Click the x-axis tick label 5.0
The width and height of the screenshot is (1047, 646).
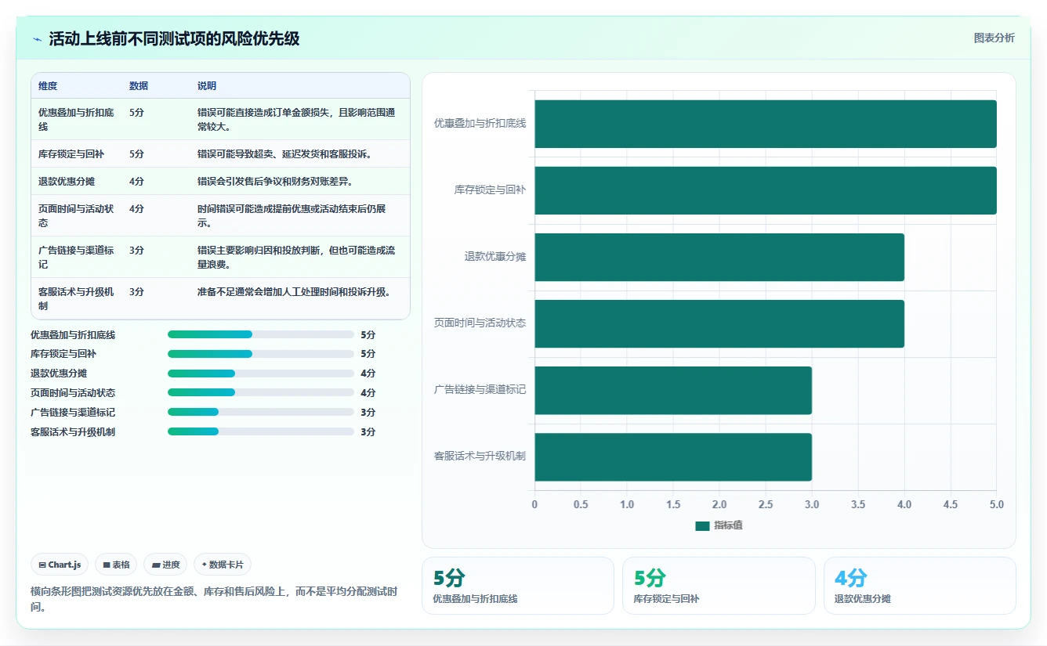point(997,504)
